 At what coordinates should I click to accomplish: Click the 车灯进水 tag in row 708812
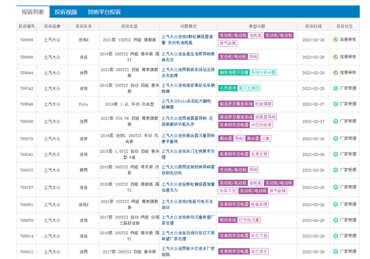pos(259,252)
